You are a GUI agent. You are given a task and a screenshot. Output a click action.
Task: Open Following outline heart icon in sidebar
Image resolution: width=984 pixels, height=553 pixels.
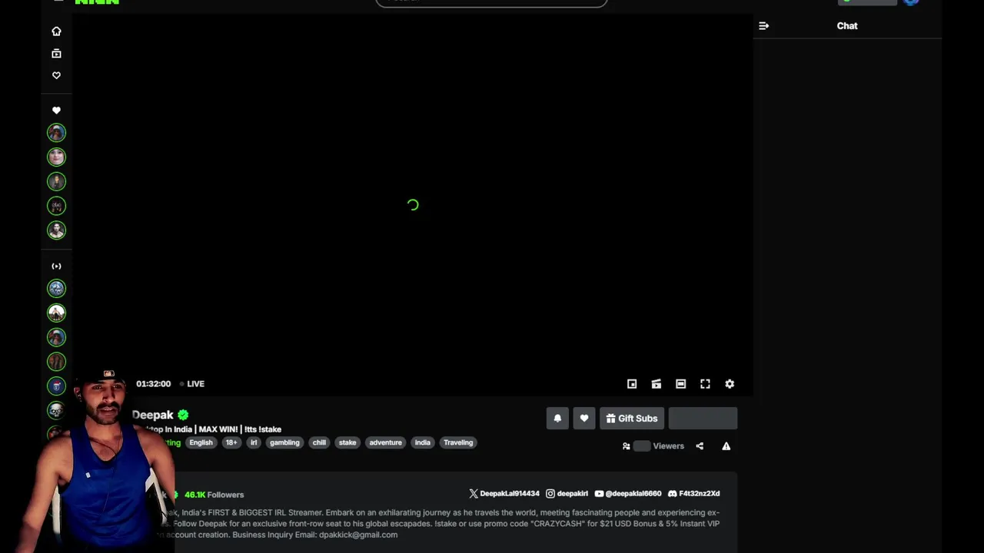pyautogui.click(x=56, y=75)
